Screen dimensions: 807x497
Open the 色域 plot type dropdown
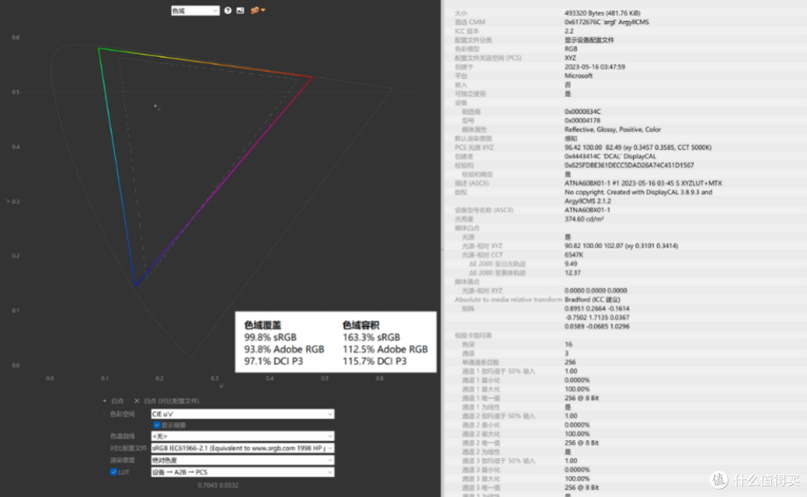(x=195, y=10)
